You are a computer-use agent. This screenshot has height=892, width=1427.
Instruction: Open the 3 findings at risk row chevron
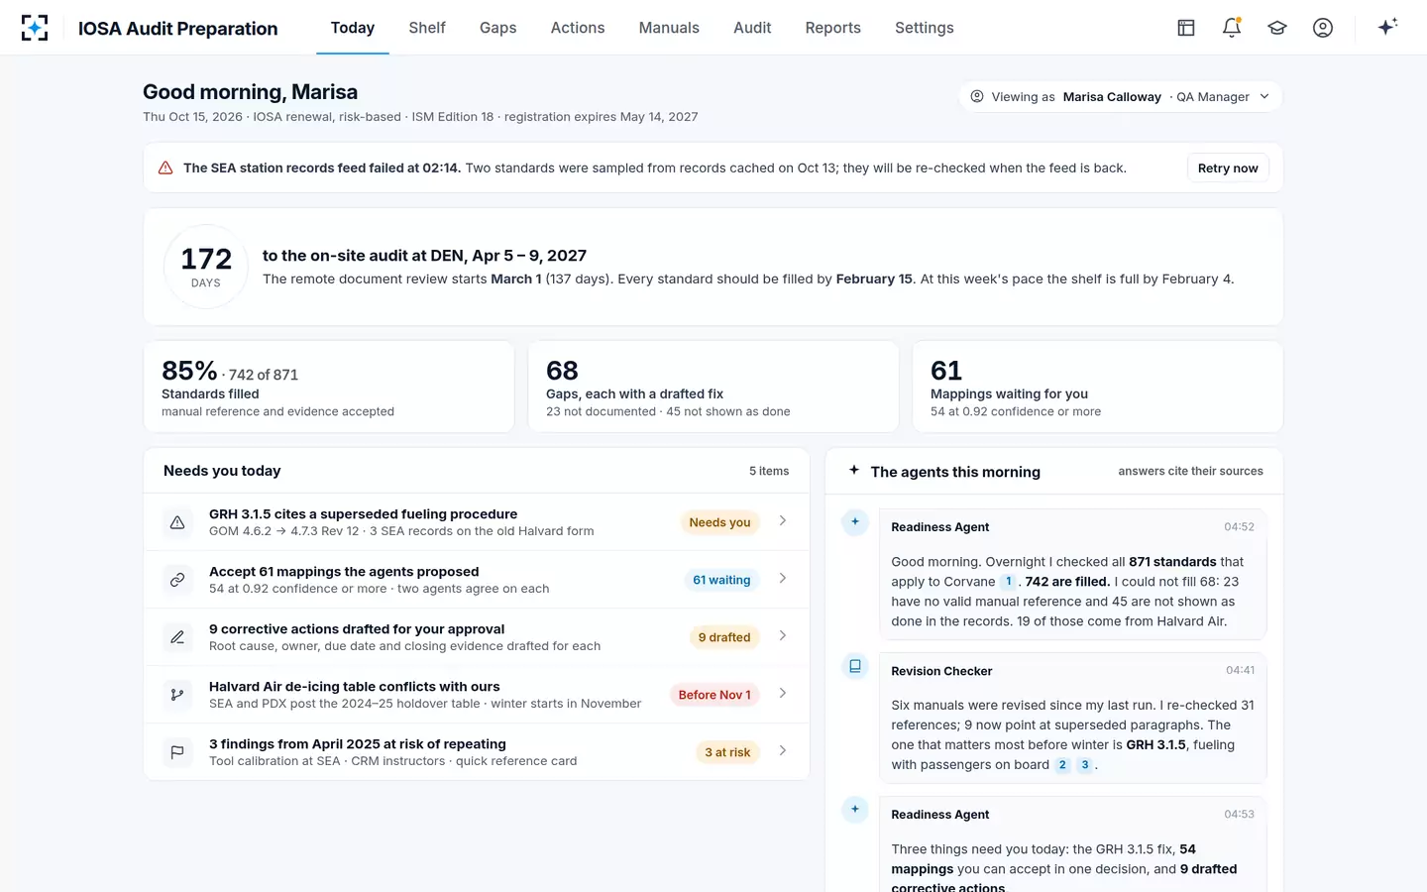pos(783,750)
